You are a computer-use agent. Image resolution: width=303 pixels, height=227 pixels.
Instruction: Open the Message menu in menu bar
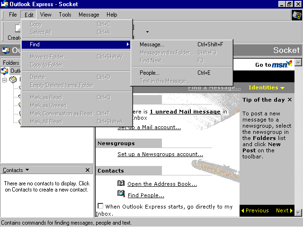coord(89,15)
